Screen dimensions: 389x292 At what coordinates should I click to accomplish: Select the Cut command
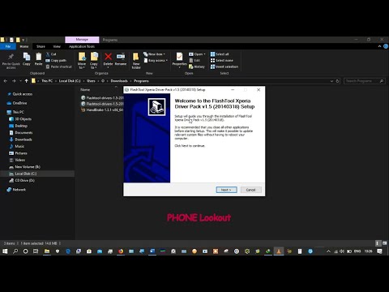click(51, 54)
